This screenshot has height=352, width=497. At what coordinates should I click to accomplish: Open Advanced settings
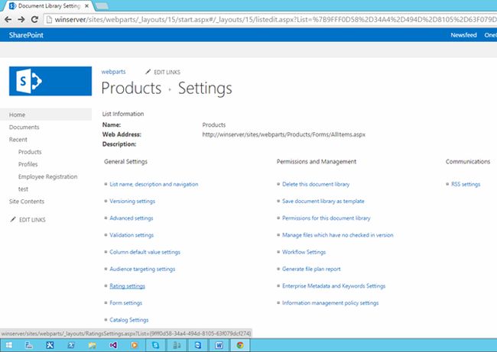[x=132, y=218]
